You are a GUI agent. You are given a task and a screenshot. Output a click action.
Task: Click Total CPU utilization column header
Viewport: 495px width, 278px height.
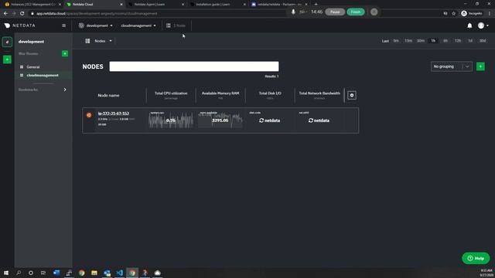coord(171,93)
